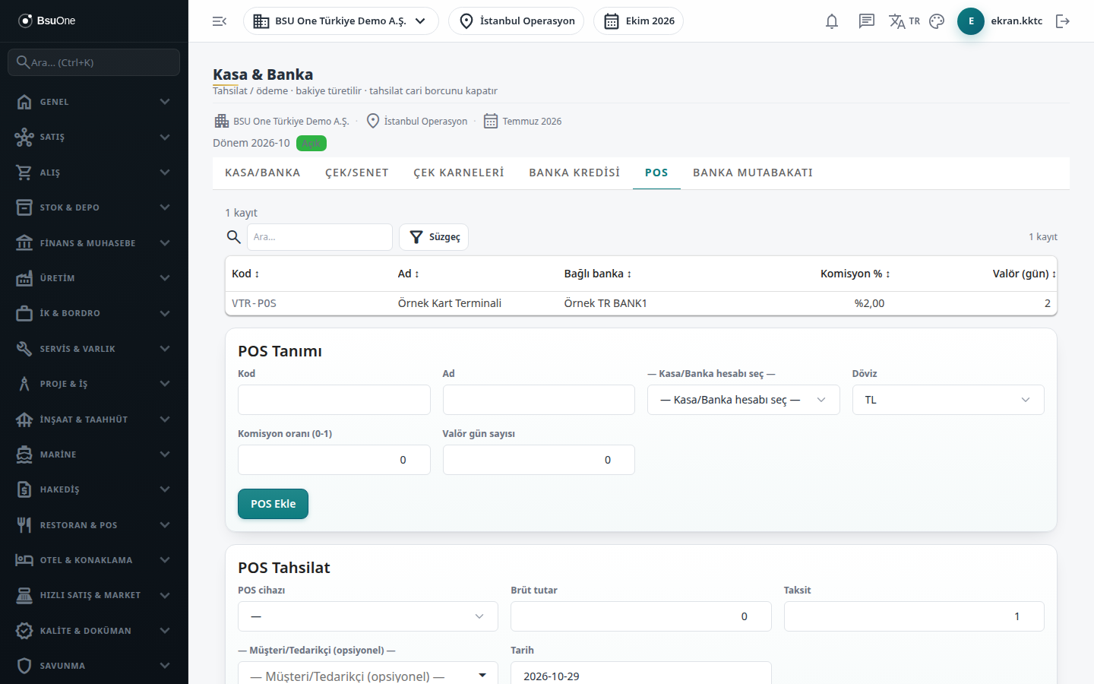Click the SAVUNMA shield icon
Image resolution: width=1094 pixels, height=684 pixels.
click(x=24, y=666)
